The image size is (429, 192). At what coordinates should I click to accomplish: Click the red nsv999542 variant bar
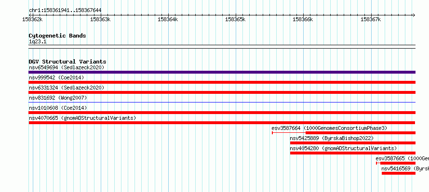(222, 82)
